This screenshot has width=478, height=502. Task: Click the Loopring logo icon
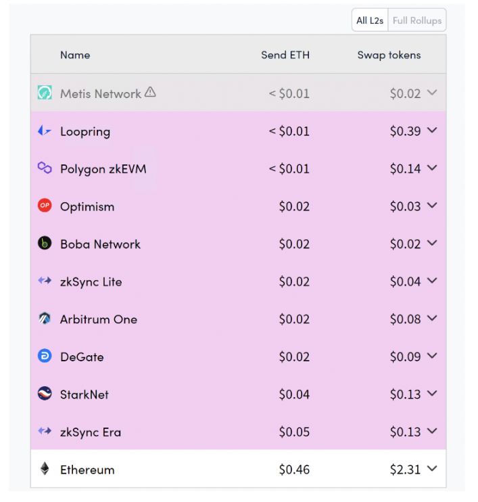point(45,131)
